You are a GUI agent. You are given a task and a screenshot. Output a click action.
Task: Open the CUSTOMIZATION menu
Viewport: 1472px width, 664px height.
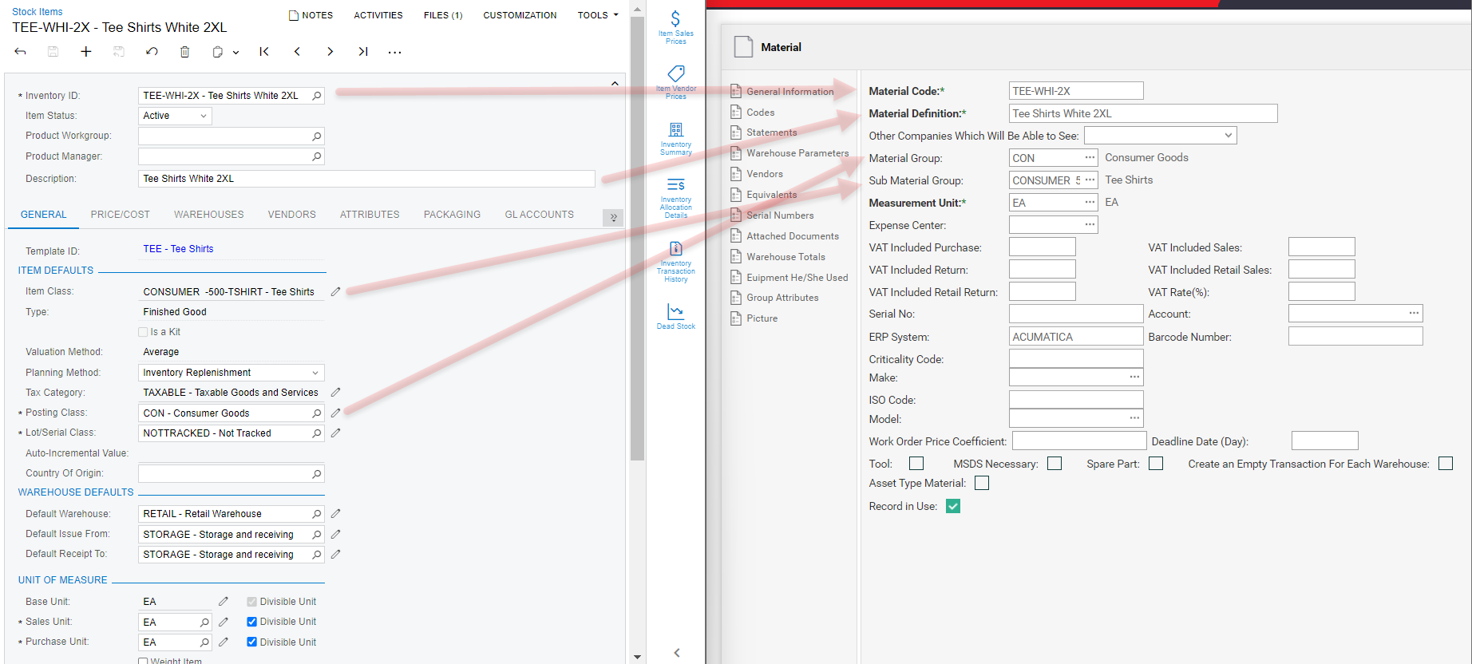click(x=520, y=15)
